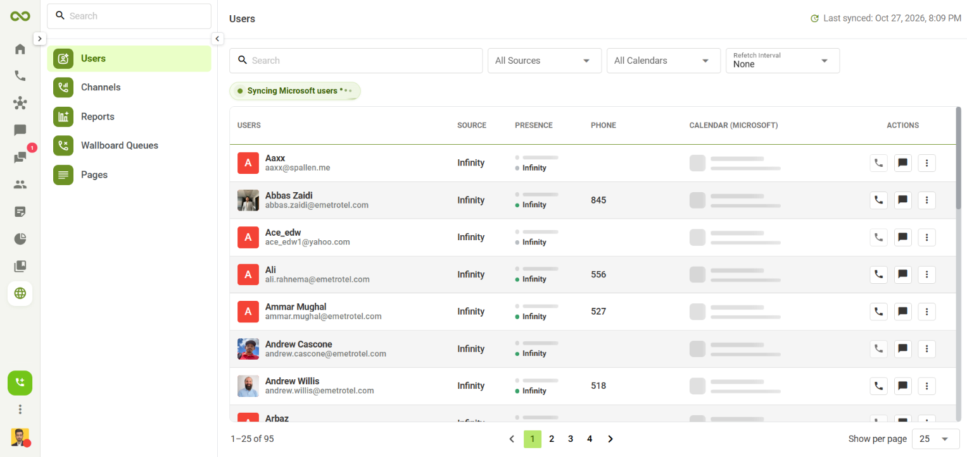
Task: Click the Syncing Microsoft users status chip
Action: click(295, 91)
